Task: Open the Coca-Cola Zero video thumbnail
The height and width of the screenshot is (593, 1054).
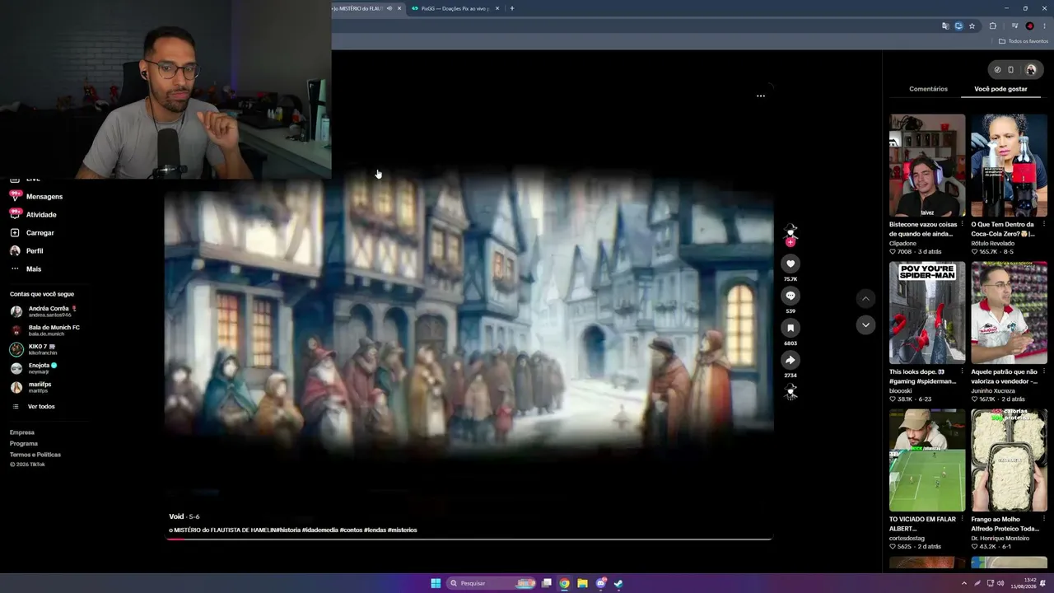Action: 1009,166
